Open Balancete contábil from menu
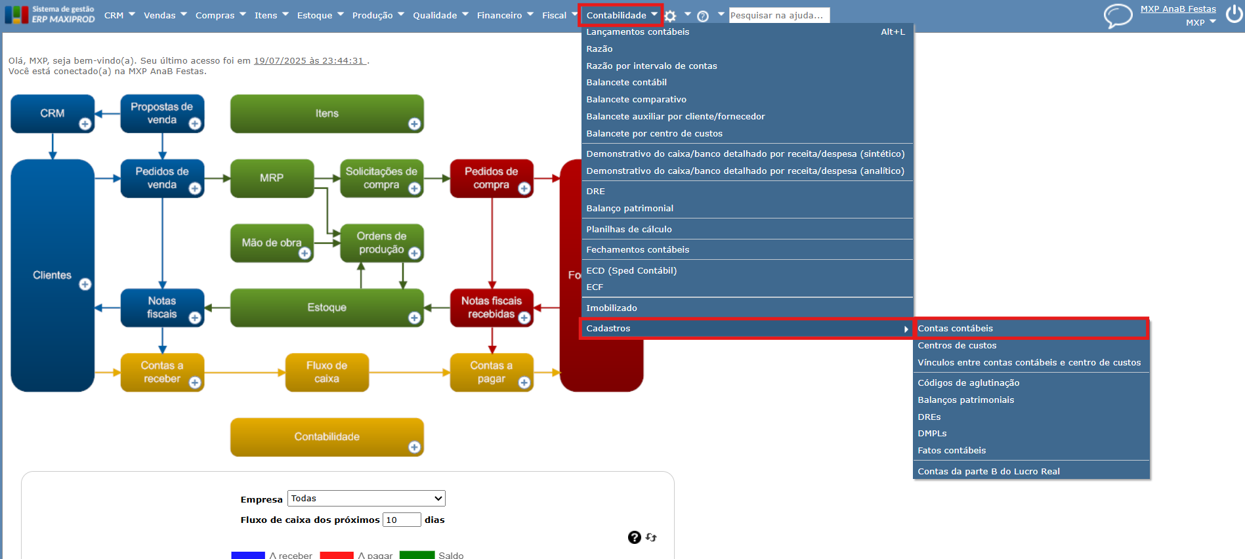This screenshot has height=559, width=1245. pyautogui.click(x=747, y=82)
